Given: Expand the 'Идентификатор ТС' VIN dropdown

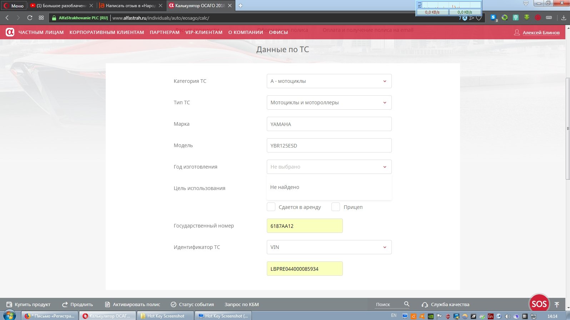Looking at the screenshot, I should pyautogui.click(x=329, y=247).
